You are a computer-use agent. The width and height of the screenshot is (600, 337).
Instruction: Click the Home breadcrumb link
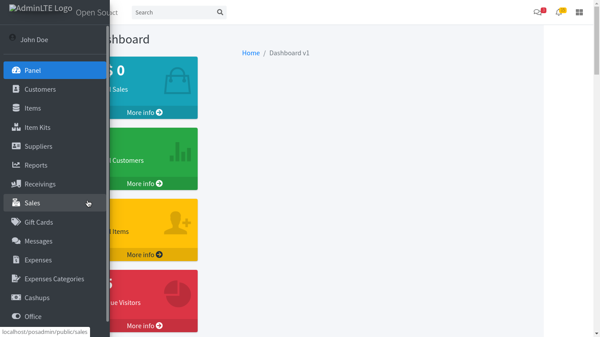[x=251, y=53]
